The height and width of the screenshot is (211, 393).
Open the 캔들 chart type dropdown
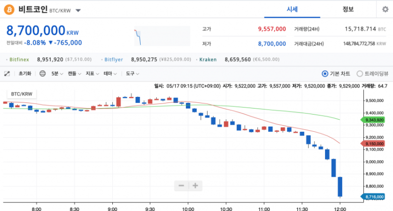[75, 73]
